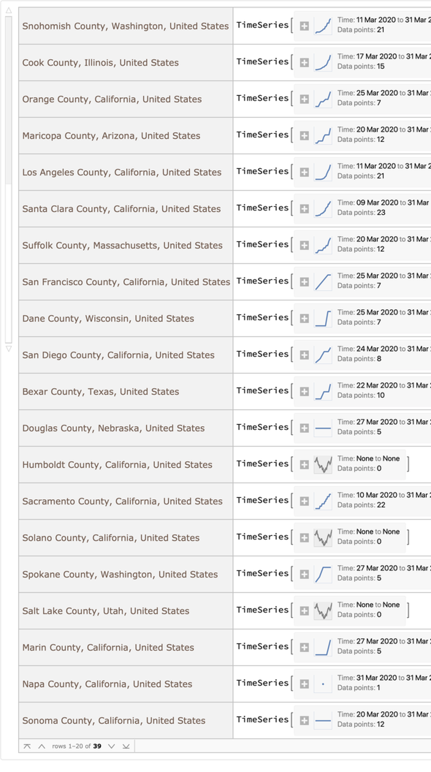Jump to first rows of the dataset
The height and width of the screenshot is (772, 431).
click(x=27, y=746)
